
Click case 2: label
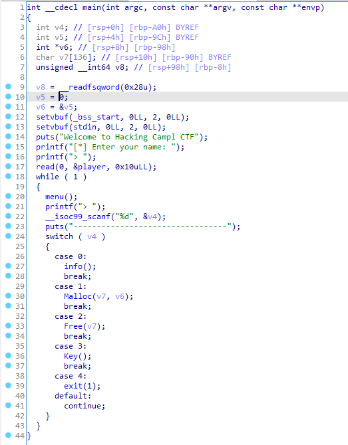[71, 316]
